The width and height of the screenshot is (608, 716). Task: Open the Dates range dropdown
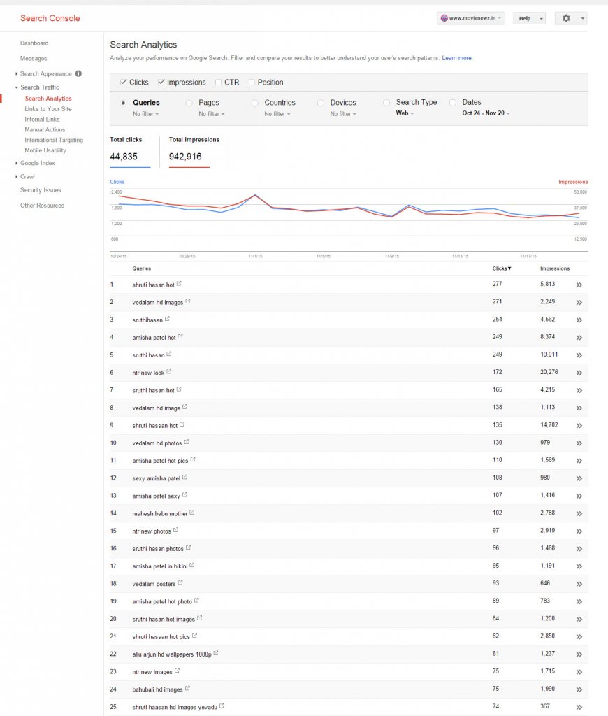point(486,113)
